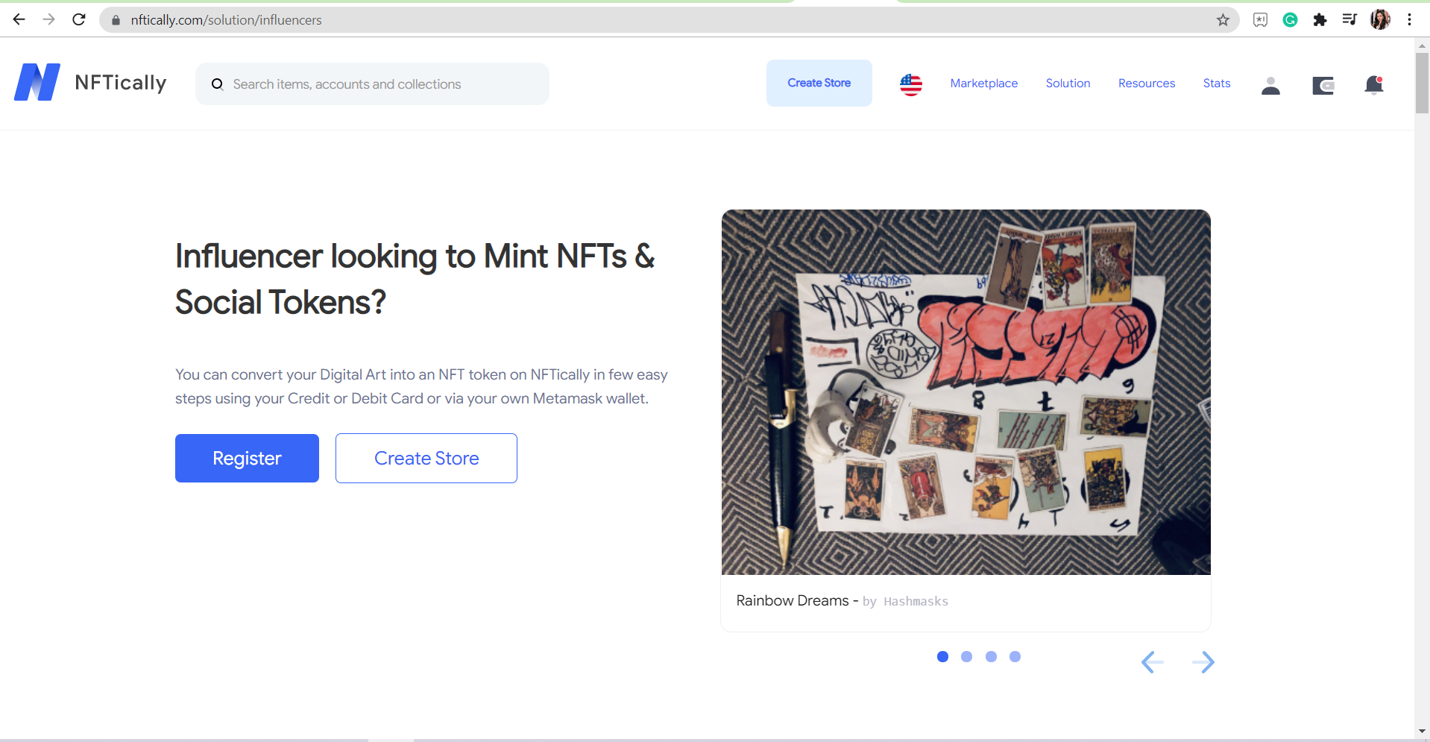
Task: Click the blue Register button
Action: pos(247,458)
